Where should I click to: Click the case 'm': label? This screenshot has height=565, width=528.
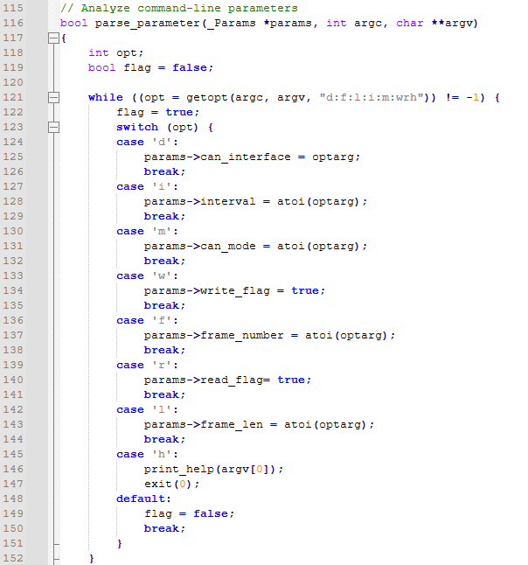pos(147,231)
